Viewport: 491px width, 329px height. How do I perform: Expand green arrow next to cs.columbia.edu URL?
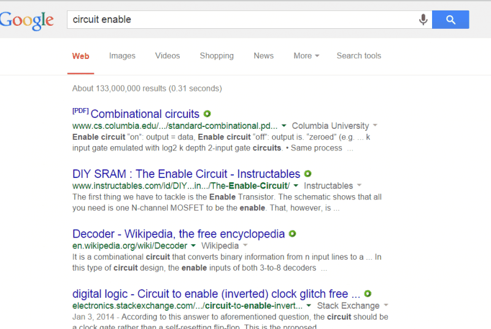click(284, 126)
